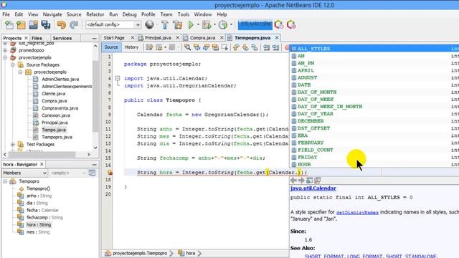
Task: Click the error hint icon on line 17
Action: click(x=110, y=173)
